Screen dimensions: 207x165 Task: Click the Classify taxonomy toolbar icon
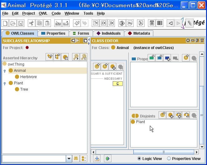[103, 23]
